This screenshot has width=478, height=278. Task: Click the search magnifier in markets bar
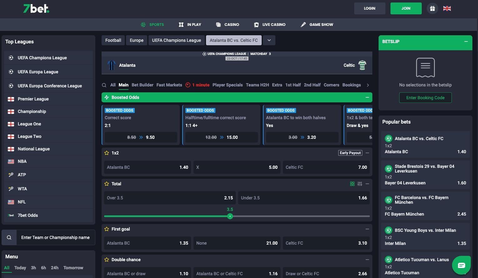pos(104,85)
